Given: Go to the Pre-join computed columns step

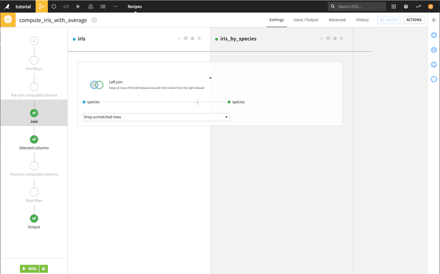Looking at the screenshot, I should (x=34, y=90).
